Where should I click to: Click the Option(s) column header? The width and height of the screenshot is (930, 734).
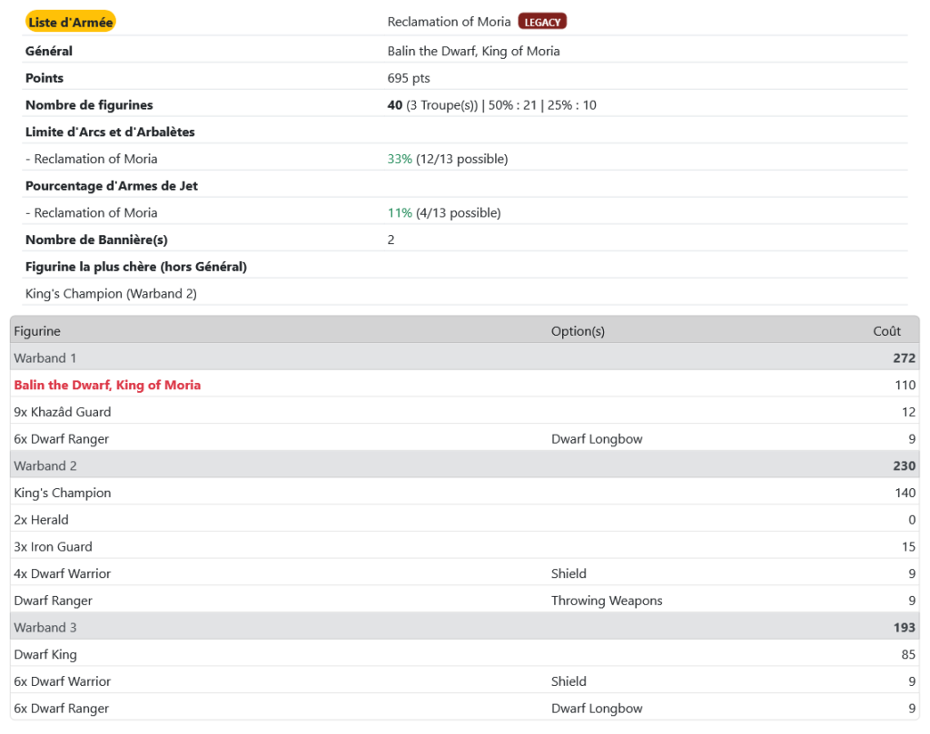point(578,331)
